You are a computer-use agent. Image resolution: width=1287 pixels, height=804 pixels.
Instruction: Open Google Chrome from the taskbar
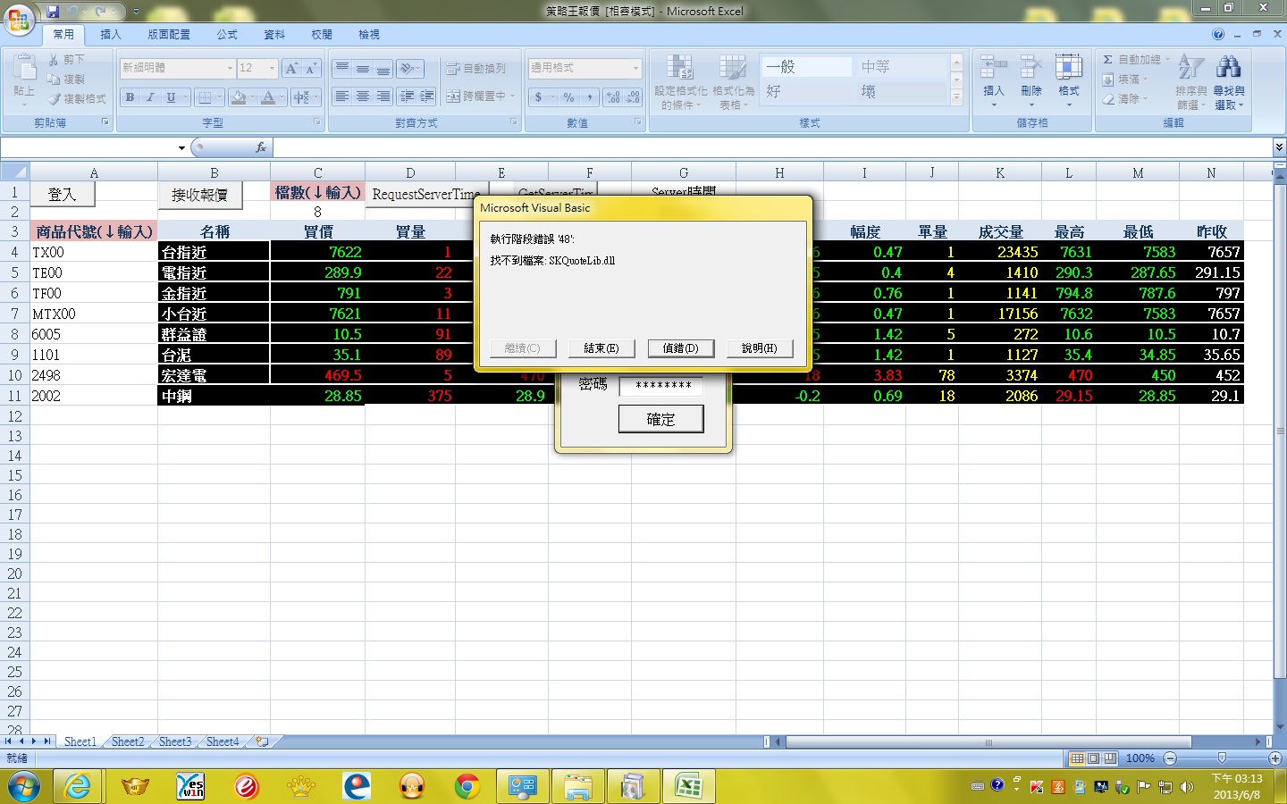tap(467, 786)
